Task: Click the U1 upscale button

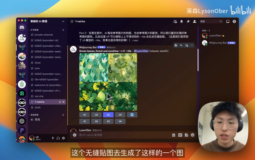Action: (x=85, y=115)
